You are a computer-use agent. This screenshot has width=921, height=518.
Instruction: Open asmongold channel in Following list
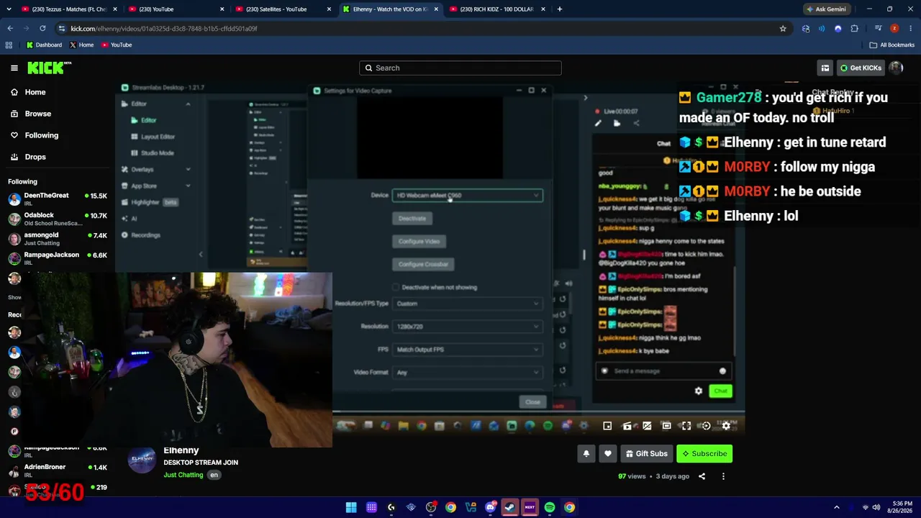[58, 239]
